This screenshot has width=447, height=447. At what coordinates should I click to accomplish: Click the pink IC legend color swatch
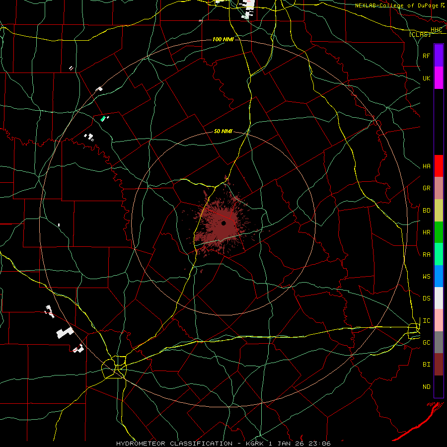pos(439,320)
